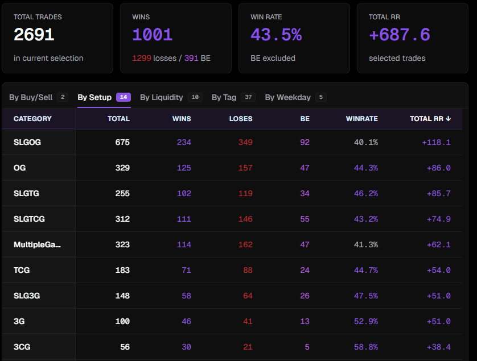Switch to the By Tag tab

(233, 97)
